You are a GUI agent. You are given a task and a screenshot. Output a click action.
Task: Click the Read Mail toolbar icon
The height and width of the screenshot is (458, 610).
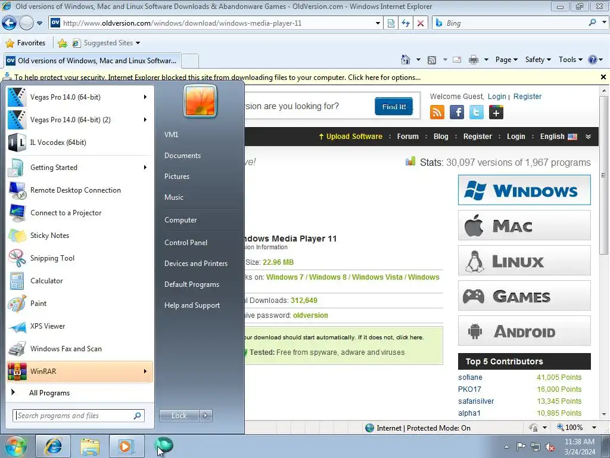[x=457, y=60]
